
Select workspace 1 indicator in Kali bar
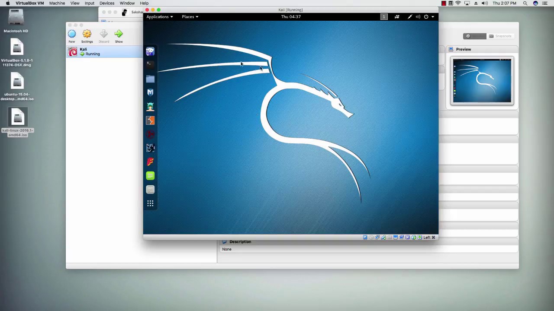pos(384,17)
